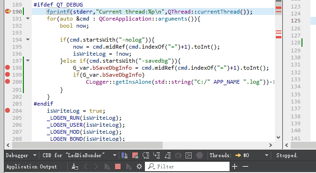Step over the current line

click(146, 155)
